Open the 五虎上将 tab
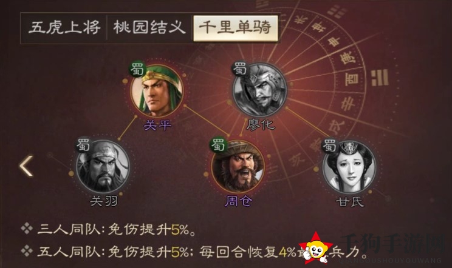Image resolution: width=452 pixels, height=268 pixels. coord(64,28)
